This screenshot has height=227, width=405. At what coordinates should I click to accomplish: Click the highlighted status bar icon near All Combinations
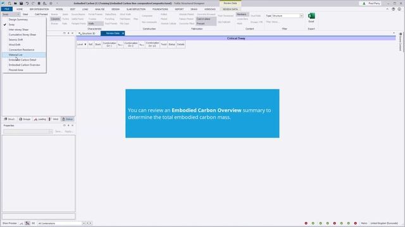click(x=27, y=223)
